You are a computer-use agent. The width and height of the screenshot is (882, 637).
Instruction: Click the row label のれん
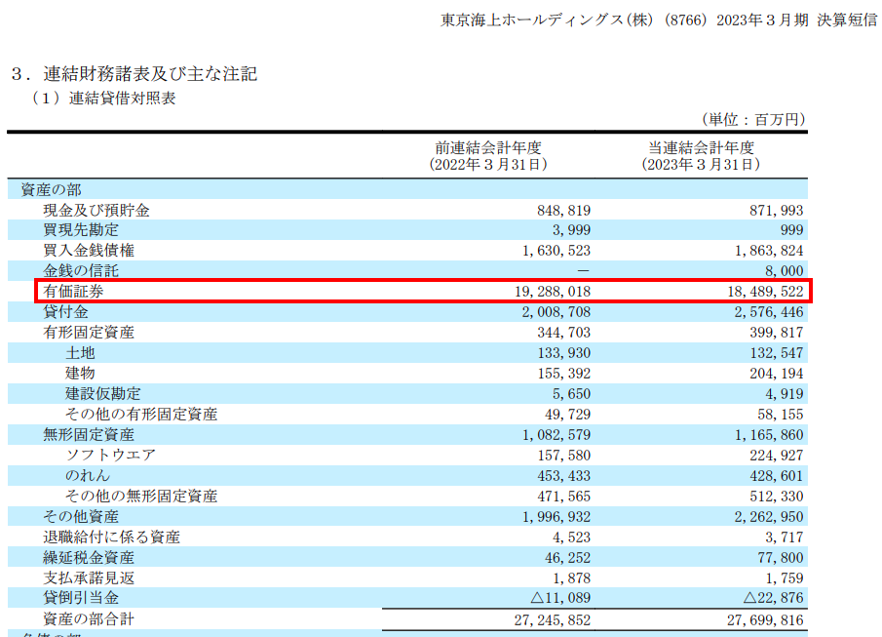pos(88,475)
